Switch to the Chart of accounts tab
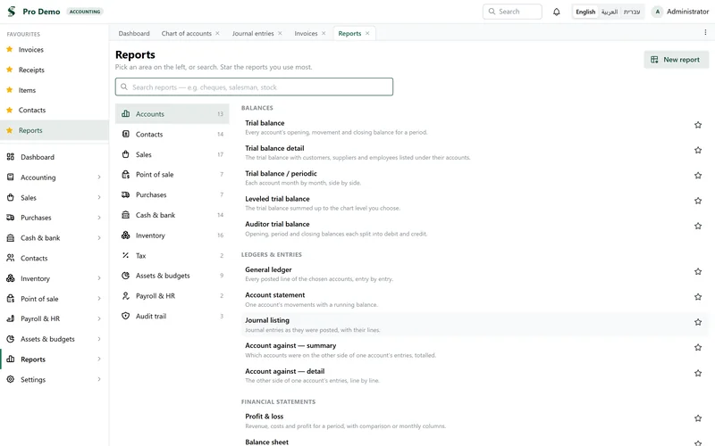 click(x=187, y=33)
